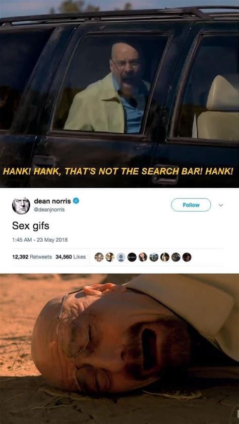Follow dean norris

(191, 205)
